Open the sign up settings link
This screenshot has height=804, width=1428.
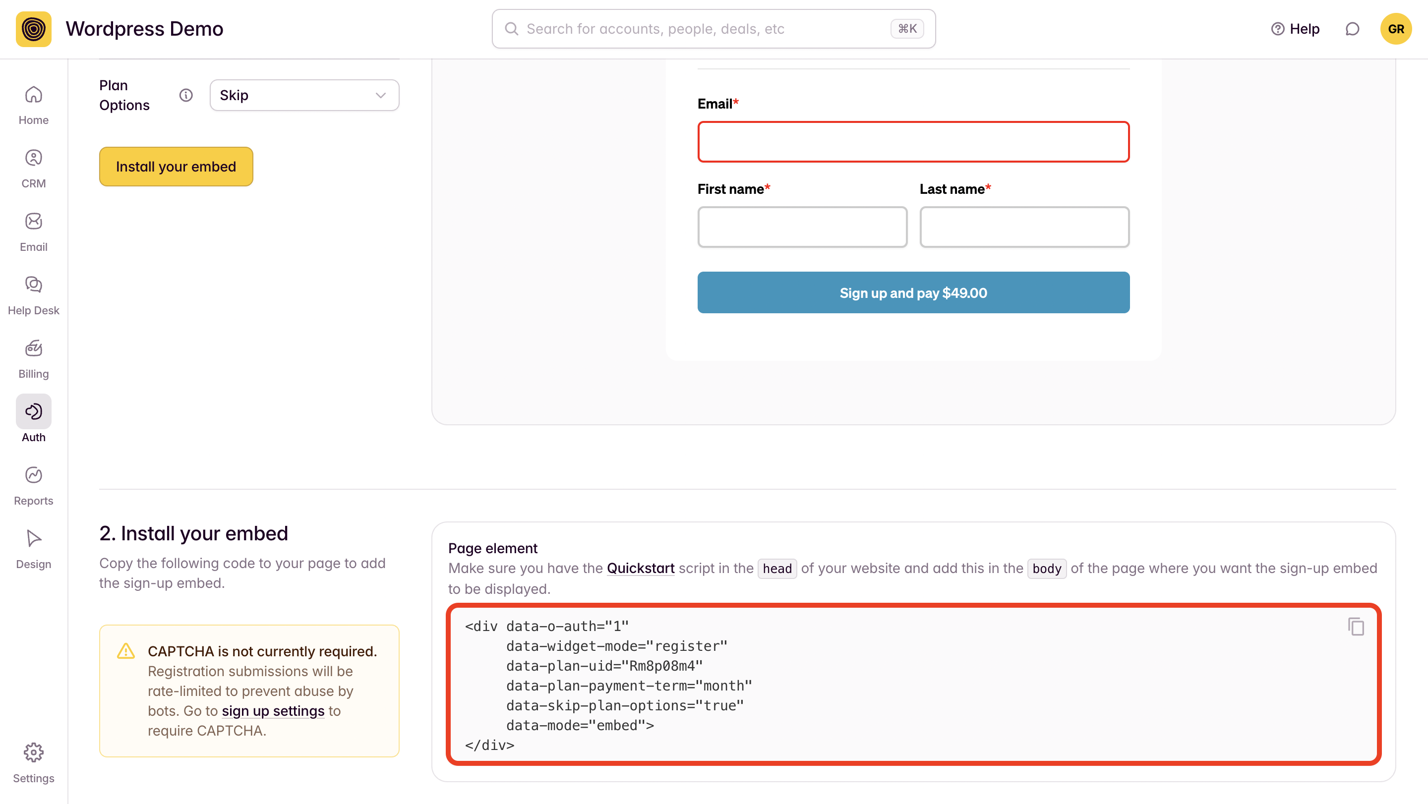tap(273, 710)
